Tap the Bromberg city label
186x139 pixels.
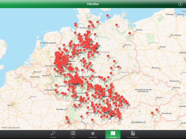tap(176, 35)
